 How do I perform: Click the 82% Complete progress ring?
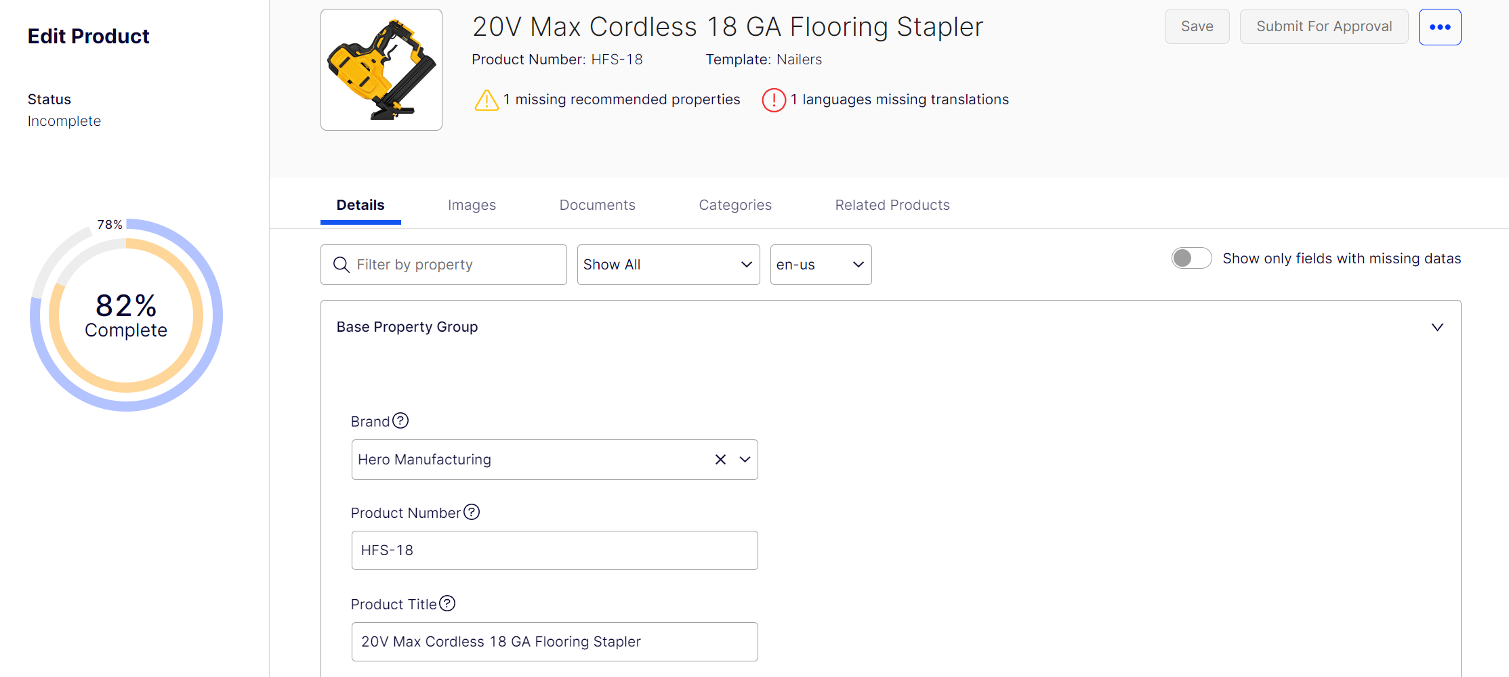(x=126, y=315)
